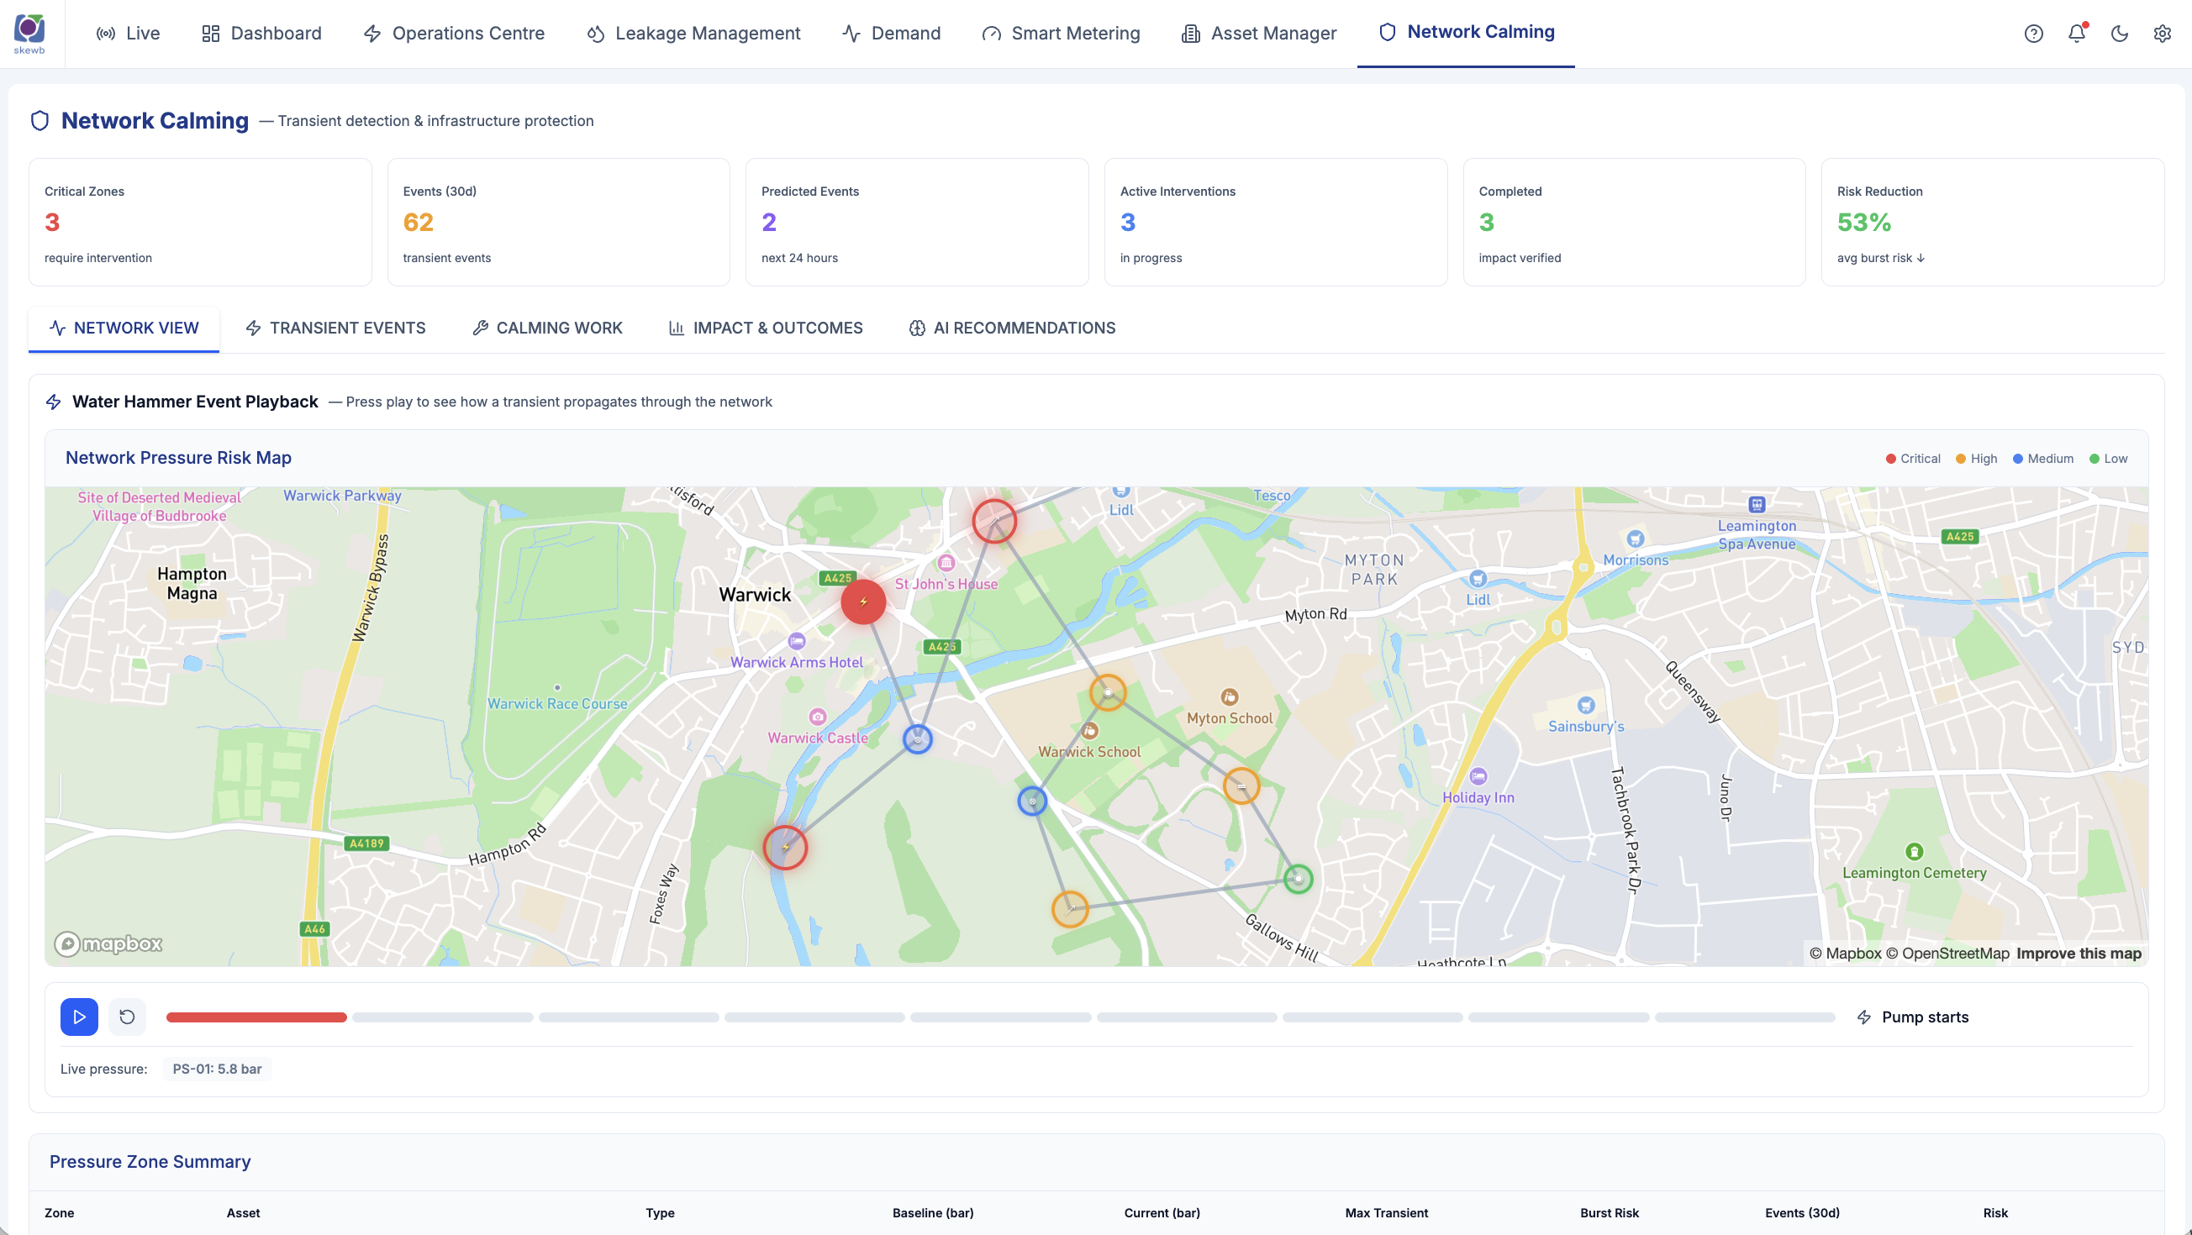Click the Active Interventions summary card
Image resolution: width=2192 pixels, height=1235 pixels.
[1276, 222]
